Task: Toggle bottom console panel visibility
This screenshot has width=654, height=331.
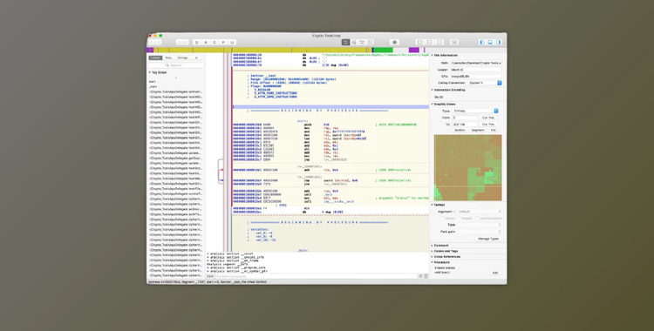Action: [490, 42]
